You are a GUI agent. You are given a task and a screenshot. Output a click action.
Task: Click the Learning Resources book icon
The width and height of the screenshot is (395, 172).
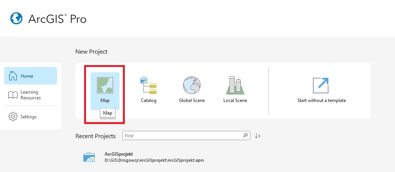(x=13, y=95)
